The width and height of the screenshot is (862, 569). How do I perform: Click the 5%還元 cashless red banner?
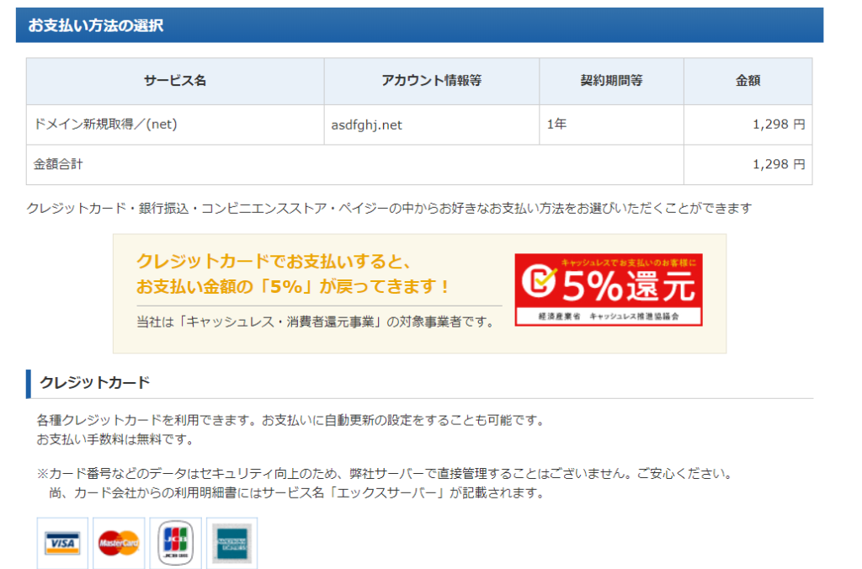[609, 290]
